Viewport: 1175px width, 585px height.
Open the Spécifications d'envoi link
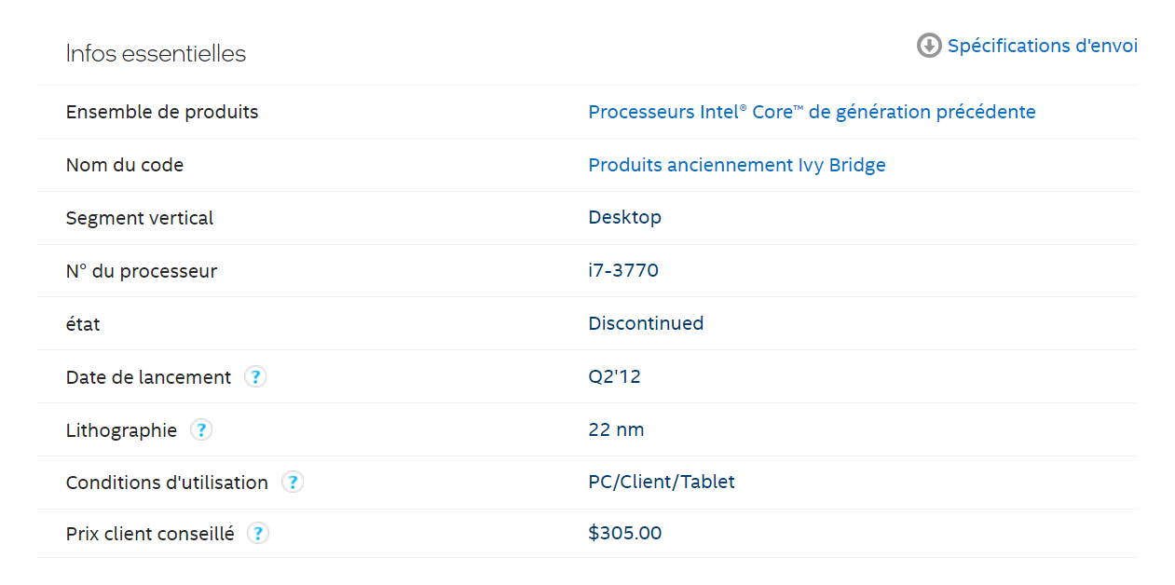coord(1043,46)
